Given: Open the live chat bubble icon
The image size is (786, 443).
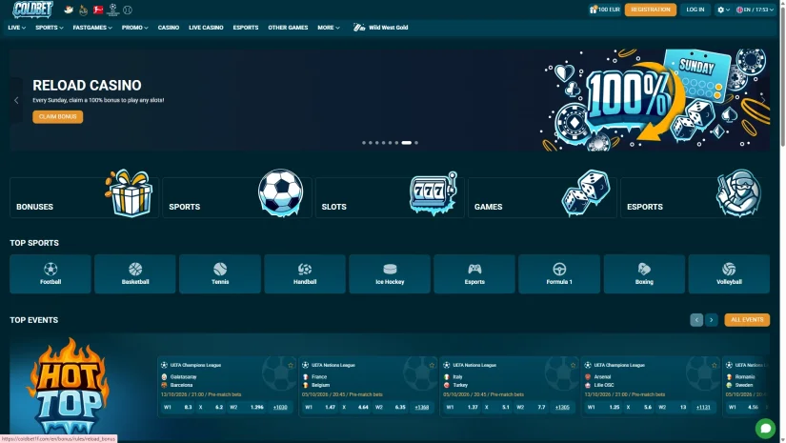Looking at the screenshot, I should 765,429.
